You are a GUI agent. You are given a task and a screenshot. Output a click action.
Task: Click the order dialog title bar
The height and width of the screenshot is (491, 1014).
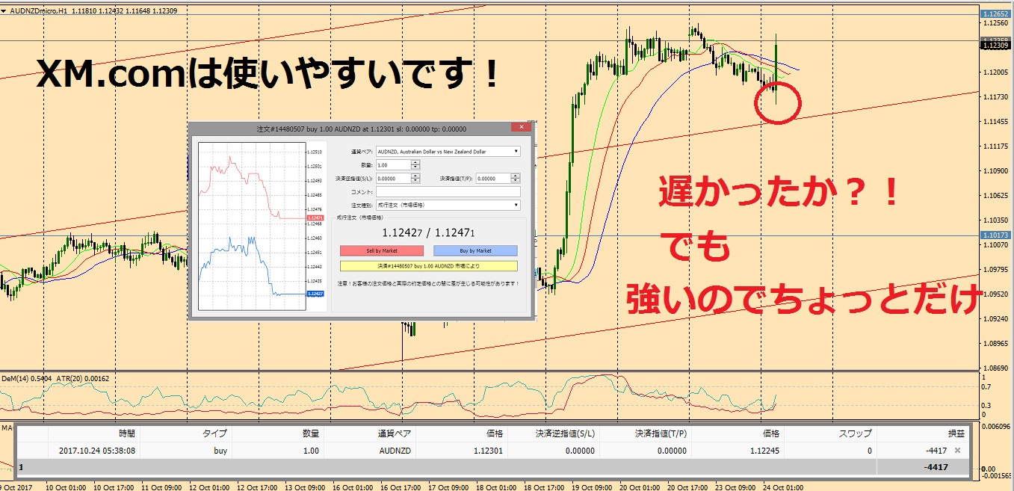coord(361,129)
